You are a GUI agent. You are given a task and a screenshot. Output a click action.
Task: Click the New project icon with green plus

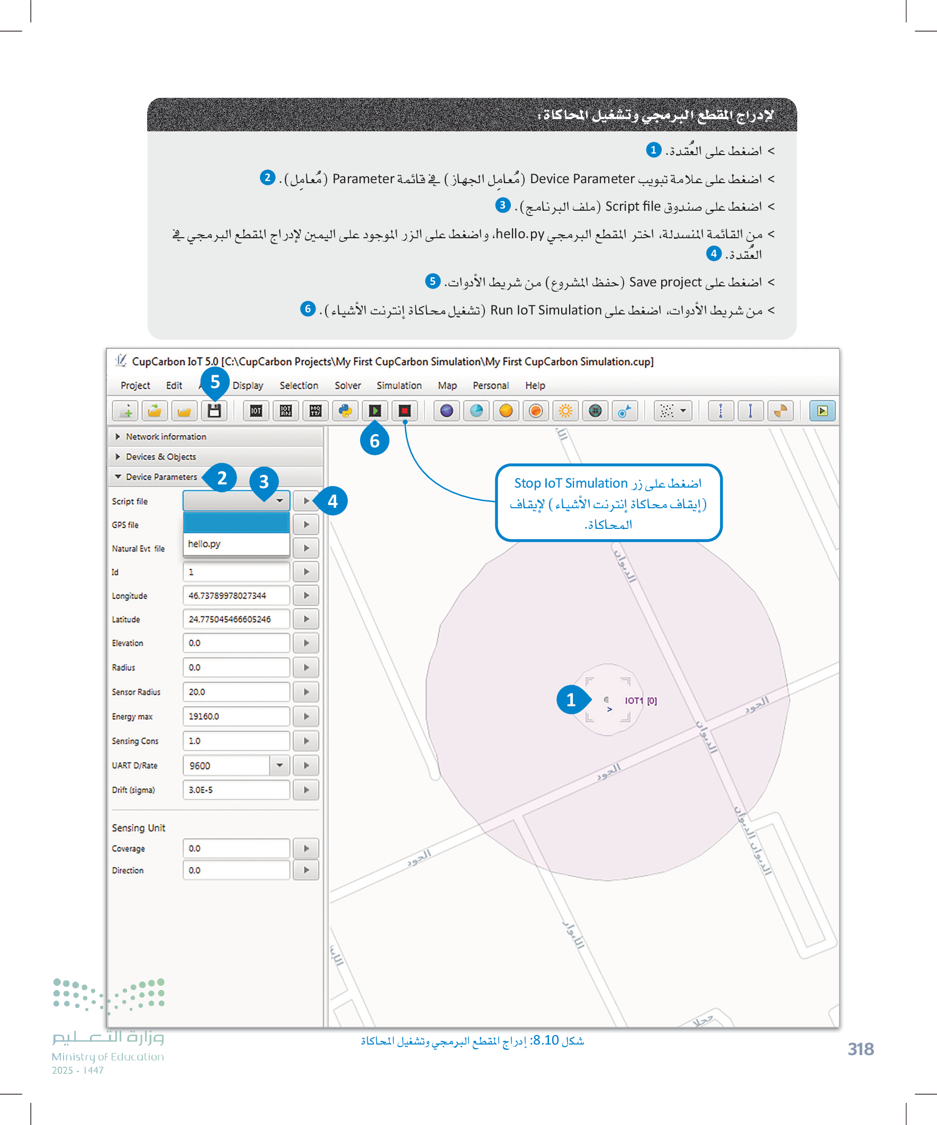125,411
